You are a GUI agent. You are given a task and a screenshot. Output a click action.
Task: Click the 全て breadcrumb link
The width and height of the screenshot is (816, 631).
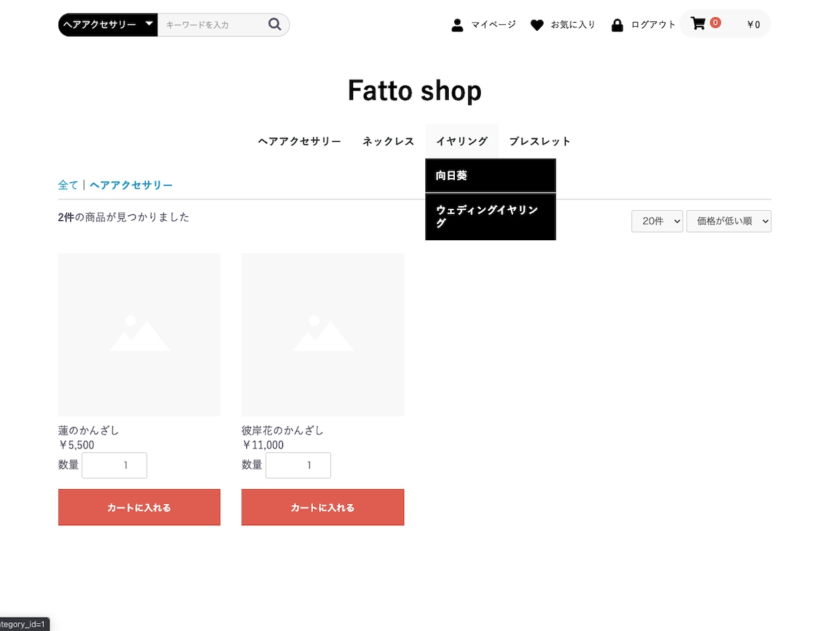pos(68,185)
